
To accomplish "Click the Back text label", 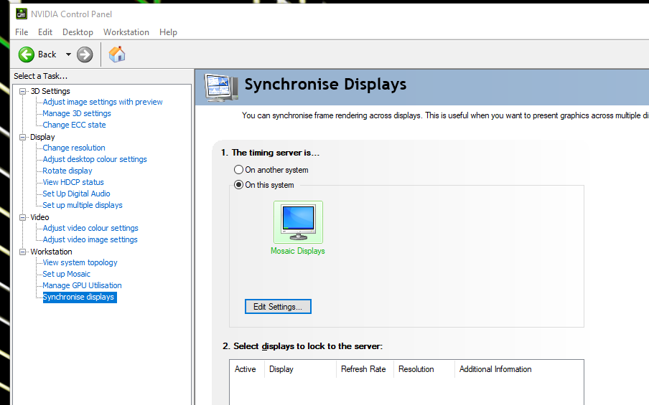I will [x=47, y=54].
